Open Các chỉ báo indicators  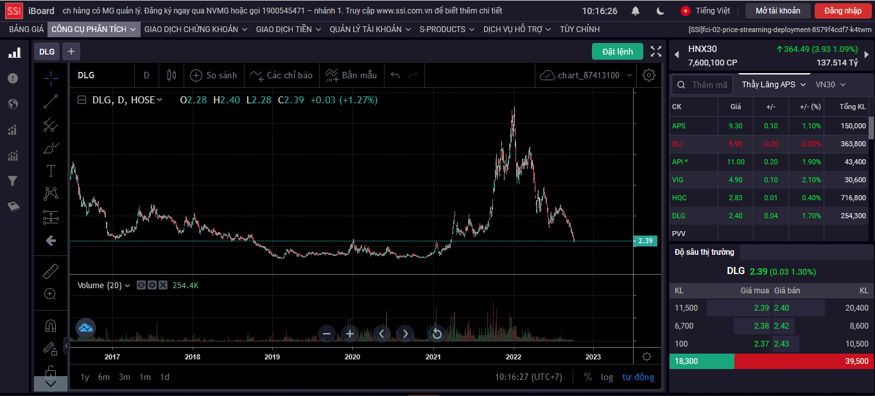coord(281,75)
